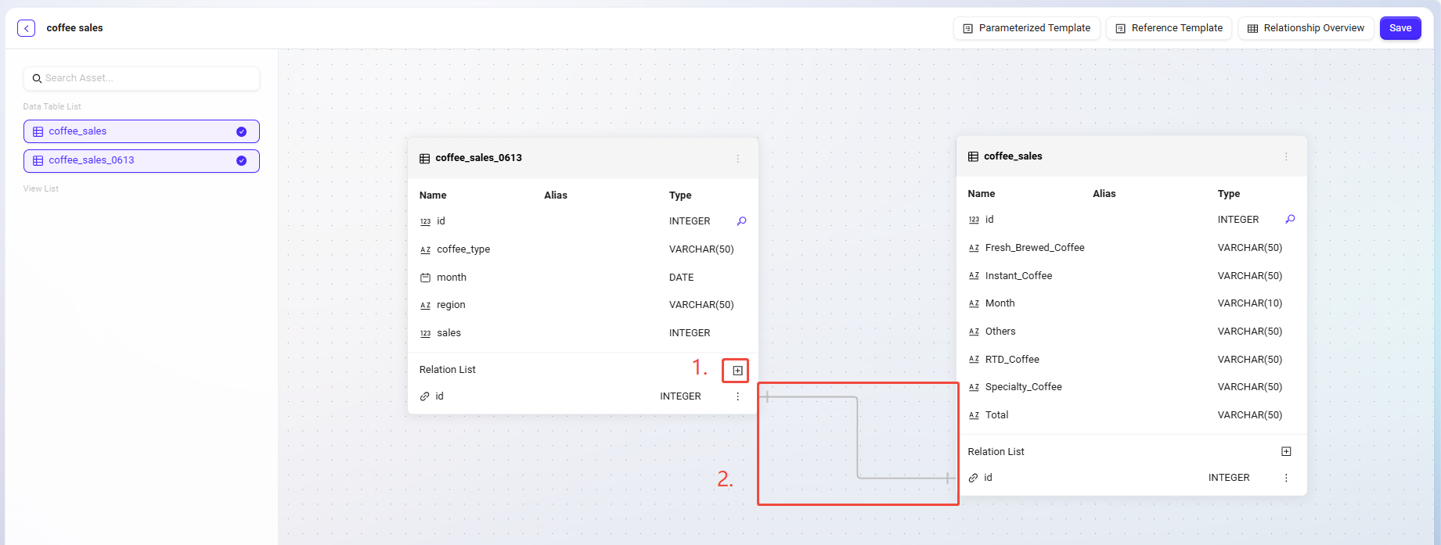Image resolution: width=1441 pixels, height=545 pixels.
Task: Uncheck the coffee_sales table checkmark in sidebar
Action: coord(241,131)
